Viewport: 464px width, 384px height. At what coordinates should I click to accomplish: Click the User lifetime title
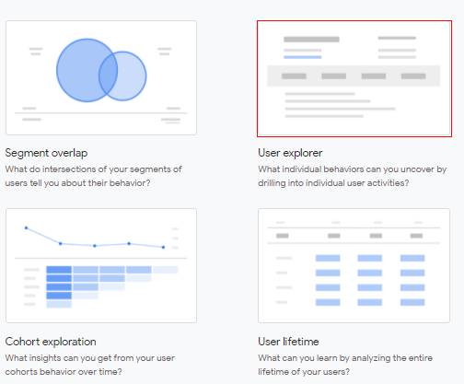288,342
